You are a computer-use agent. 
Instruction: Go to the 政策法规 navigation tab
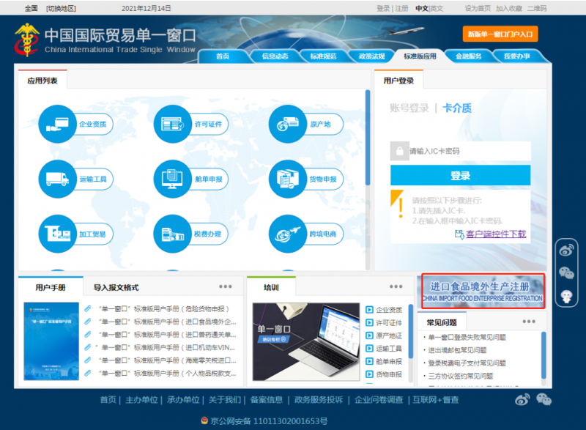[x=371, y=56]
